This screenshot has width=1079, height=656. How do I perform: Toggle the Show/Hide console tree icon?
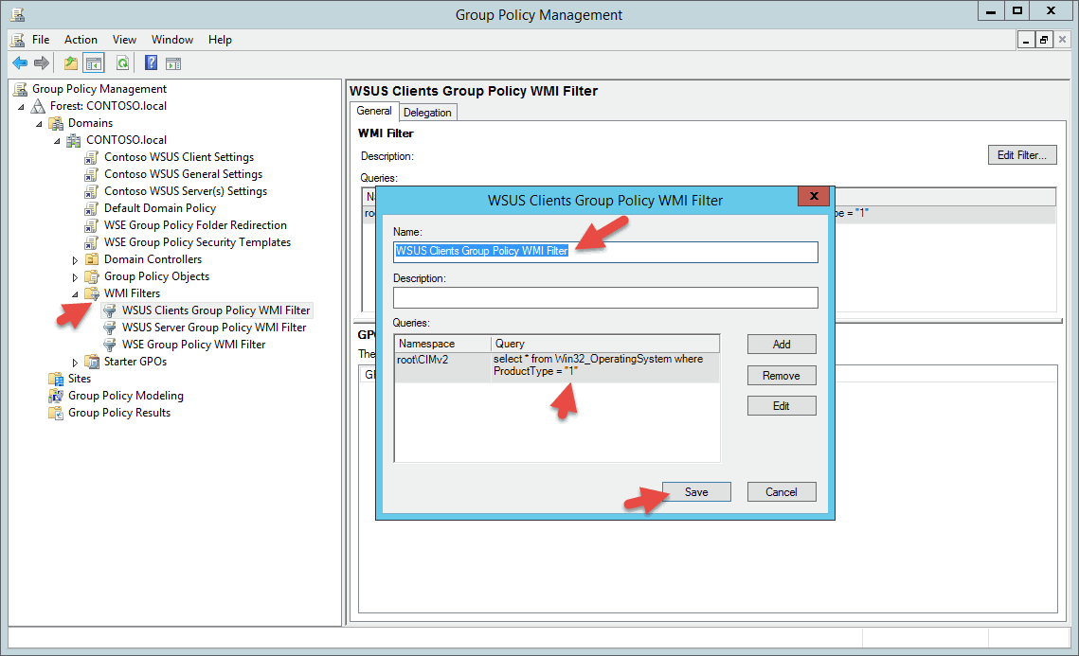pos(94,63)
